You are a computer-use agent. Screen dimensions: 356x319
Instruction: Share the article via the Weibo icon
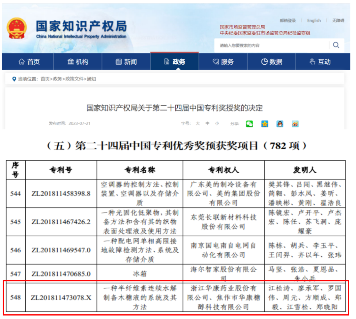(295, 124)
